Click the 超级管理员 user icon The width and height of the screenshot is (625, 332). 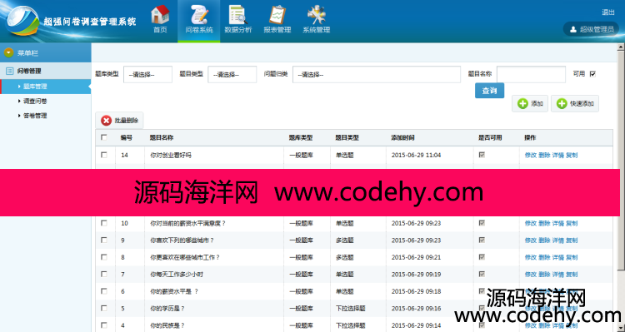pyautogui.click(x=573, y=29)
